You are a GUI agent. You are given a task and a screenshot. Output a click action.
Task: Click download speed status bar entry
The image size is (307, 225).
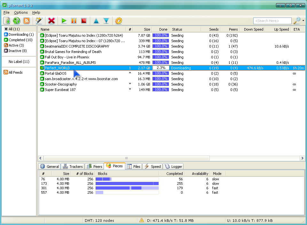(x=170, y=221)
